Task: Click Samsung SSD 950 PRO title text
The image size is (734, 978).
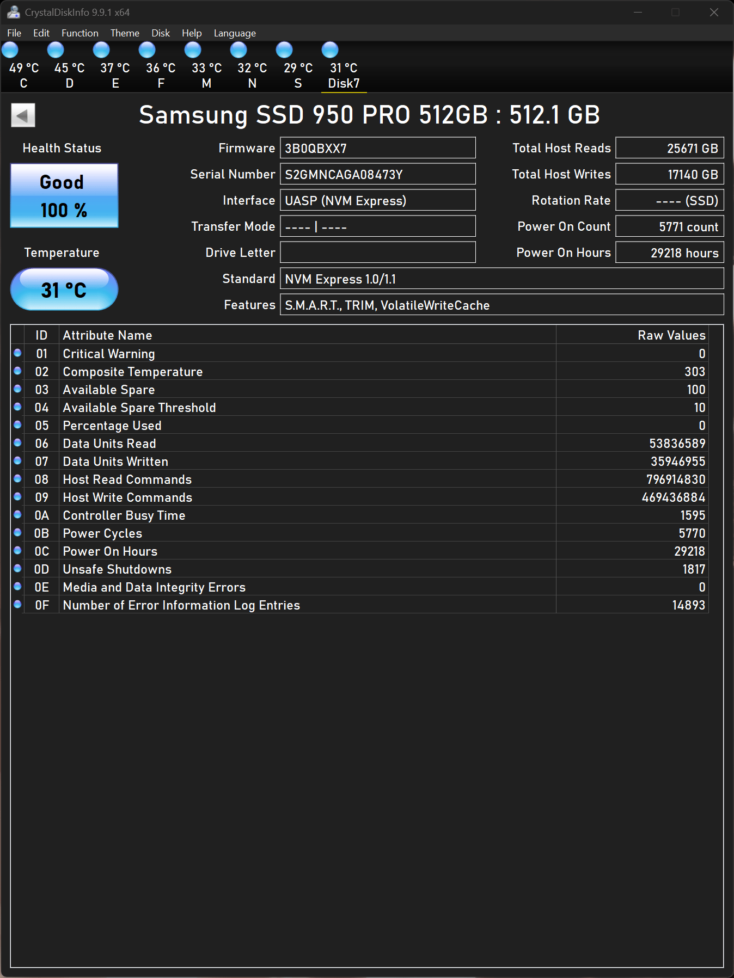Action: click(369, 115)
